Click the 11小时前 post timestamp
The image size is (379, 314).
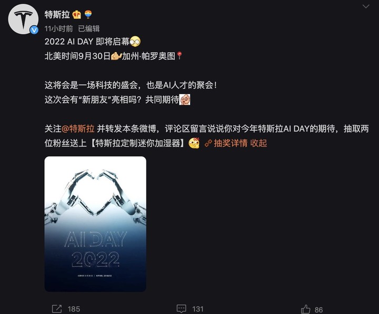58,29
